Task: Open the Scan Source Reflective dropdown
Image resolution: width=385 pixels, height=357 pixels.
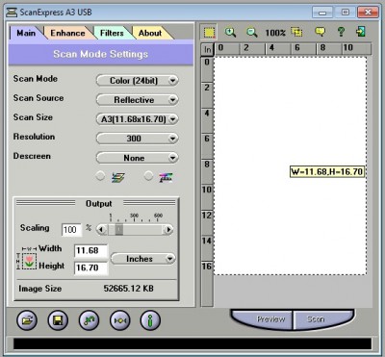Action: 138,100
